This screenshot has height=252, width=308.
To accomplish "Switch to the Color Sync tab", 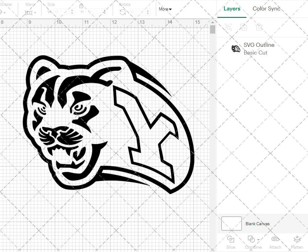I will point(266,9).
